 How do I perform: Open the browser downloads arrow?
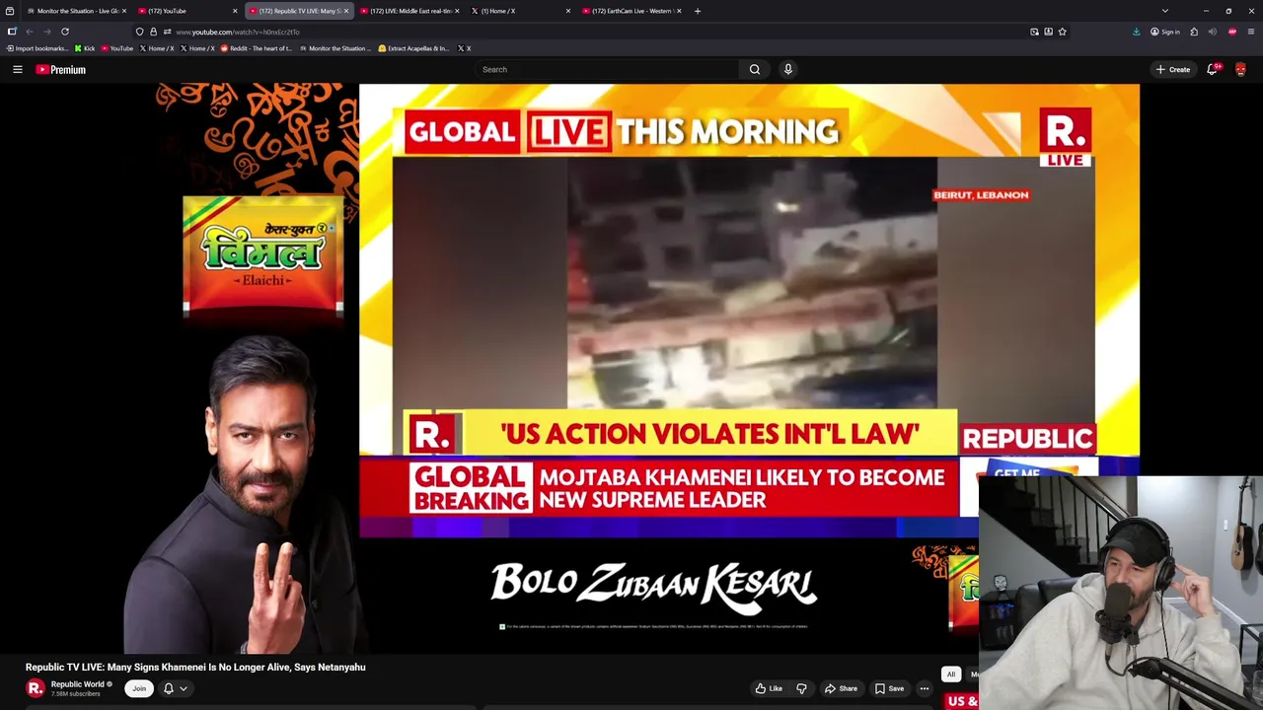[x=1136, y=32]
